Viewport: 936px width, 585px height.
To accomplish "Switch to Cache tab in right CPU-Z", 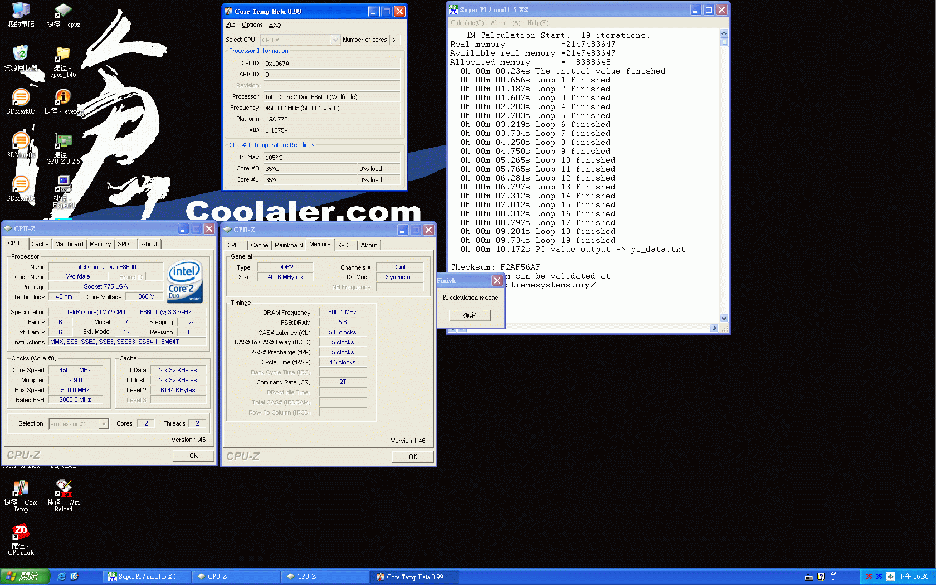I will (x=259, y=245).
